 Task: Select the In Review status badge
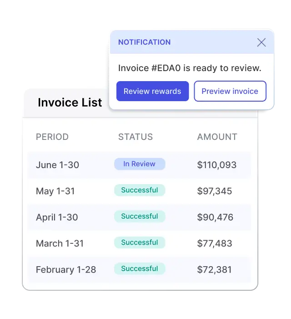click(x=140, y=164)
